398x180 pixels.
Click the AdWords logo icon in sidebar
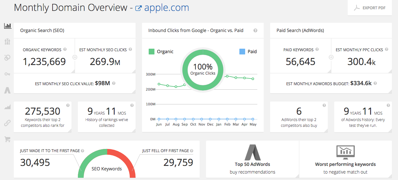click(x=7, y=90)
